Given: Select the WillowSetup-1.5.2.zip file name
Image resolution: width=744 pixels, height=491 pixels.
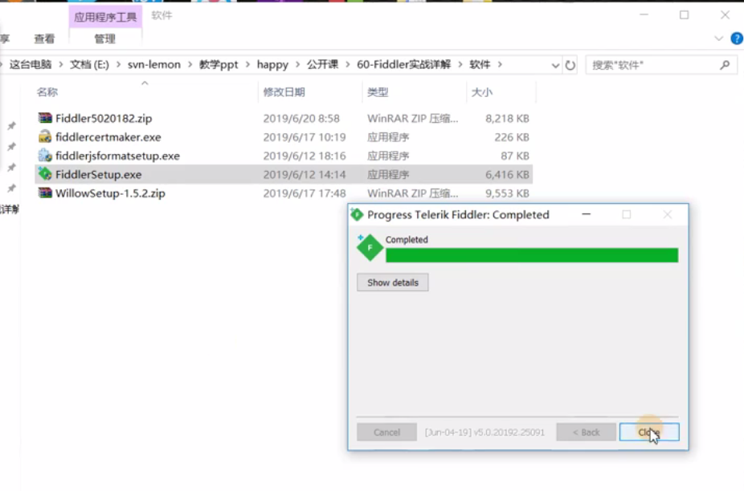Looking at the screenshot, I should (x=111, y=193).
